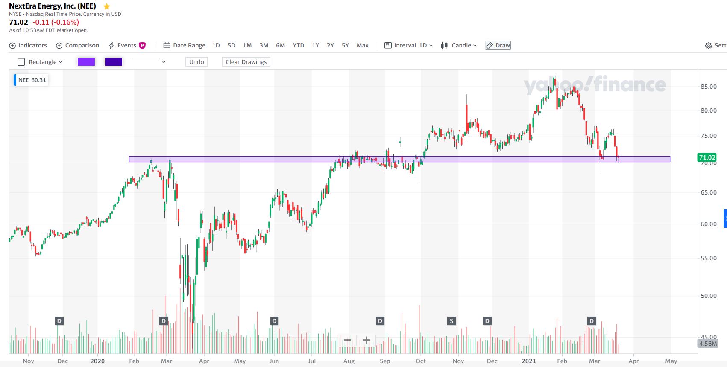Open the Candle chart type dropdown
The image size is (727, 367).
coord(459,45)
